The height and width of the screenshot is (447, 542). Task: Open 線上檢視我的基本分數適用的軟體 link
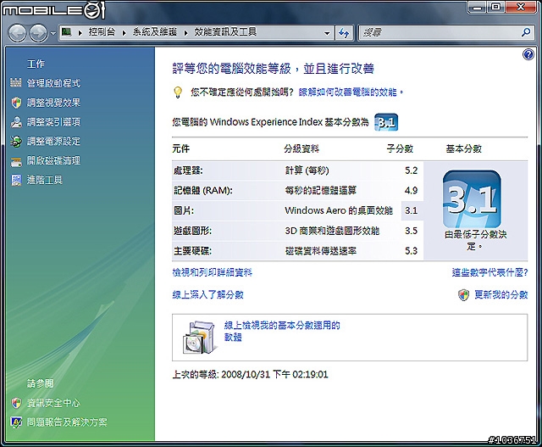coord(282,331)
